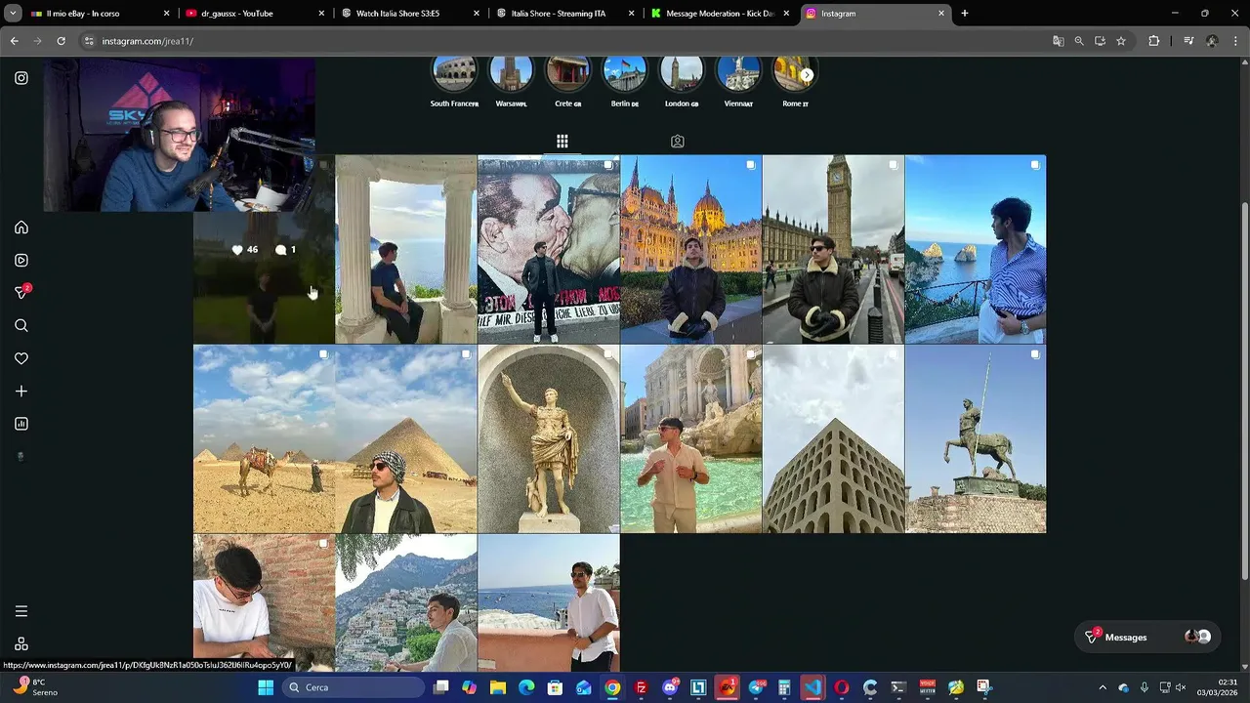Open the media controls icon in Chrome toolbar
The image size is (1250, 703).
pos(1188,41)
